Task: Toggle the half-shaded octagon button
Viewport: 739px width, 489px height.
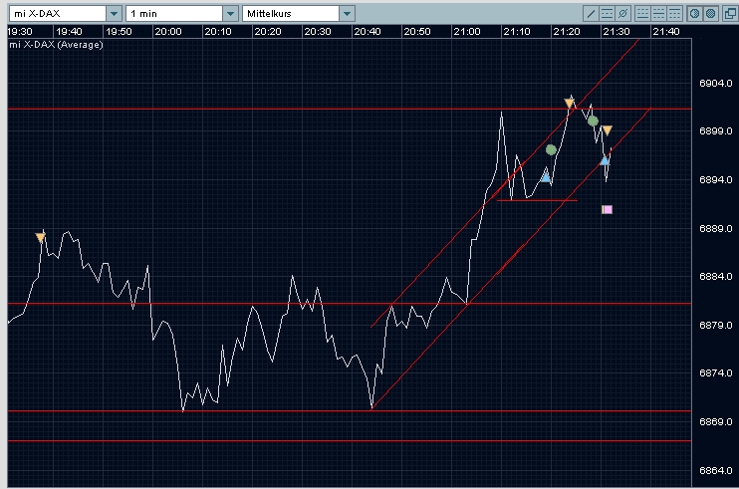Action: (x=695, y=13)
